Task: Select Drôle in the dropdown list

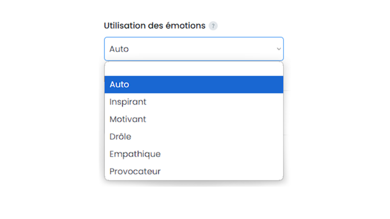Action: (x=194, y=136)
